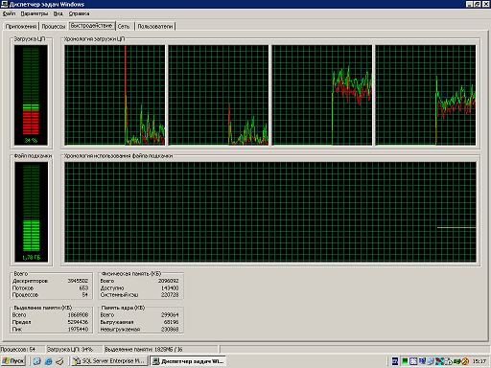This screenshot has width=491, height=368.
Task: Click the page file usage history graph
Action: [x=270, y=212]
